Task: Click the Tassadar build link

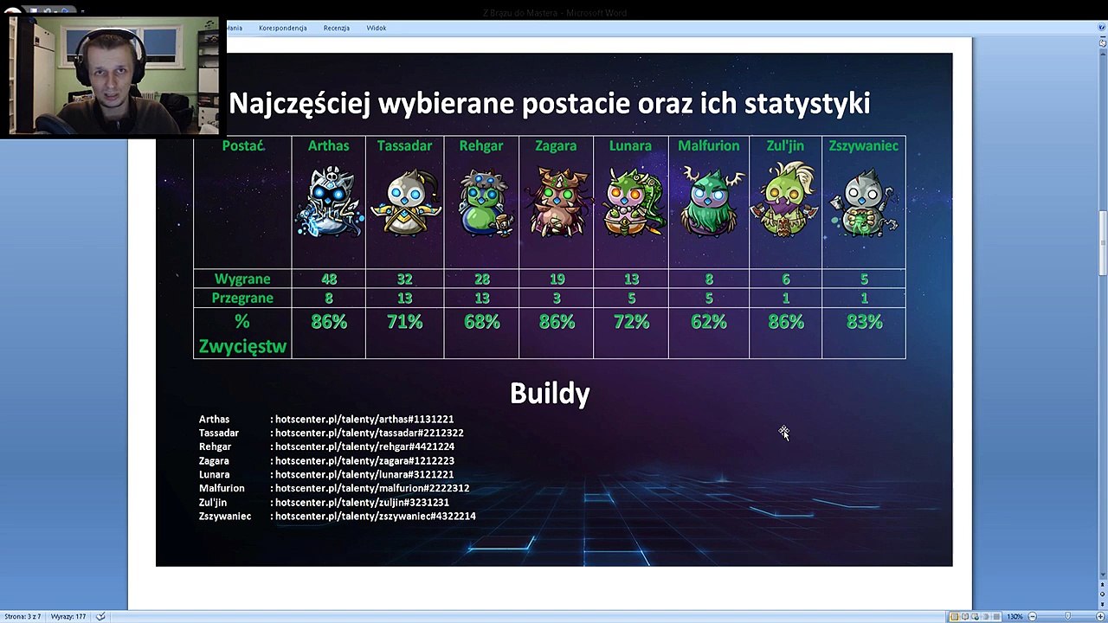Action: click(x=370, y=433)
